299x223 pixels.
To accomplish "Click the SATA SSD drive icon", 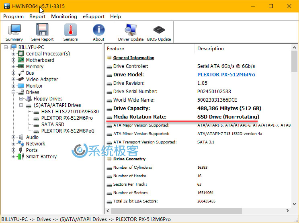I will 36,125.
